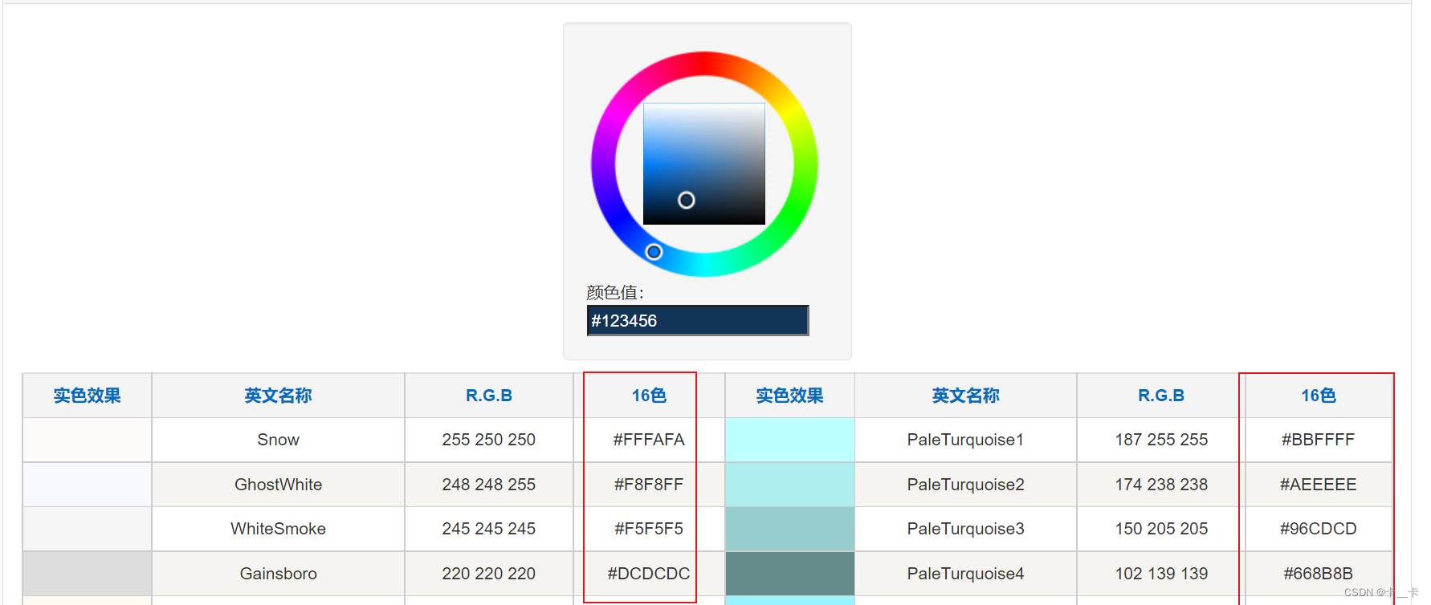Click the right table '英文名称' header
Image resolution: width=1431 pixels, height=605 pixels.
click(965, 396)
